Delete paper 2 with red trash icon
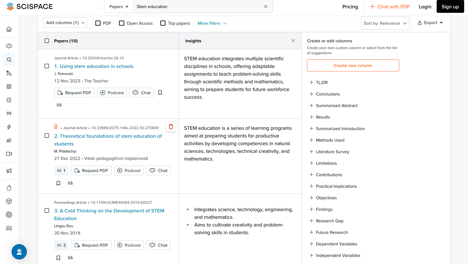The height and width of the screenshot is (264, 468). (171, 127)
